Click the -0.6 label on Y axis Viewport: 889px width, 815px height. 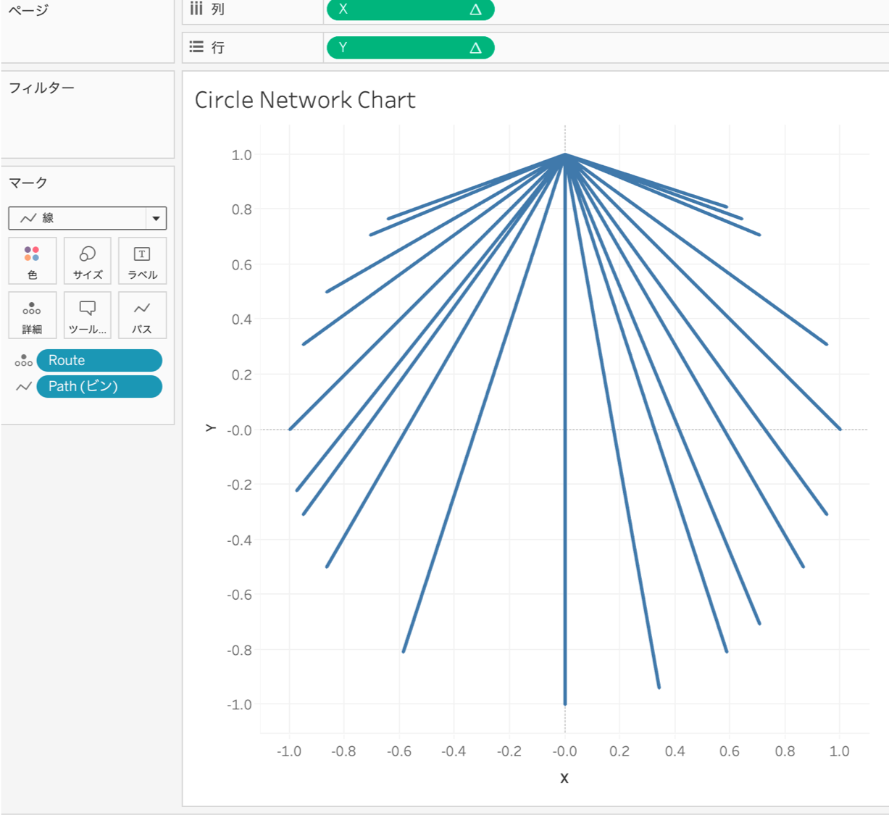[x=239, y=595]
